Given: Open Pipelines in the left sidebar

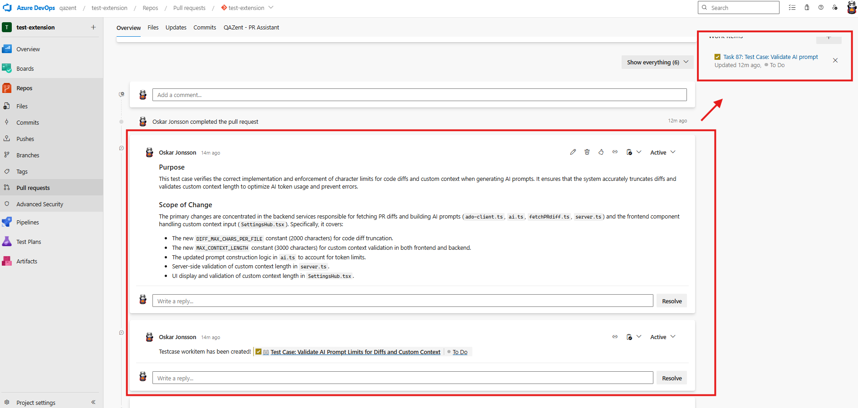Looking at the screenshot, I should pos(28,223).
